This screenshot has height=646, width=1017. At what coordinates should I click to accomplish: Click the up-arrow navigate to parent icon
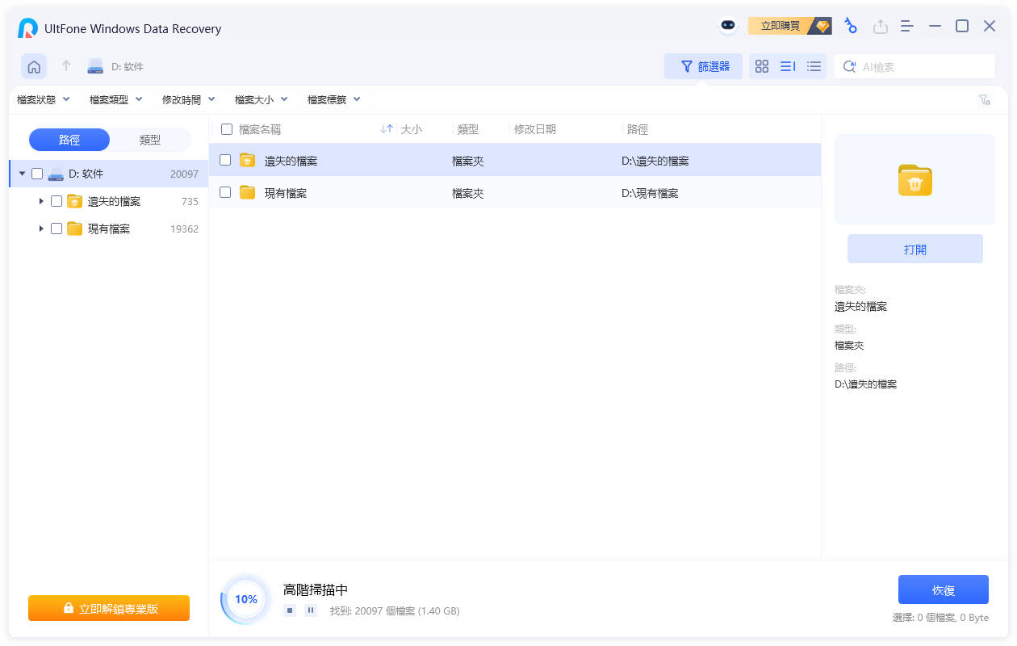point(67,66)
